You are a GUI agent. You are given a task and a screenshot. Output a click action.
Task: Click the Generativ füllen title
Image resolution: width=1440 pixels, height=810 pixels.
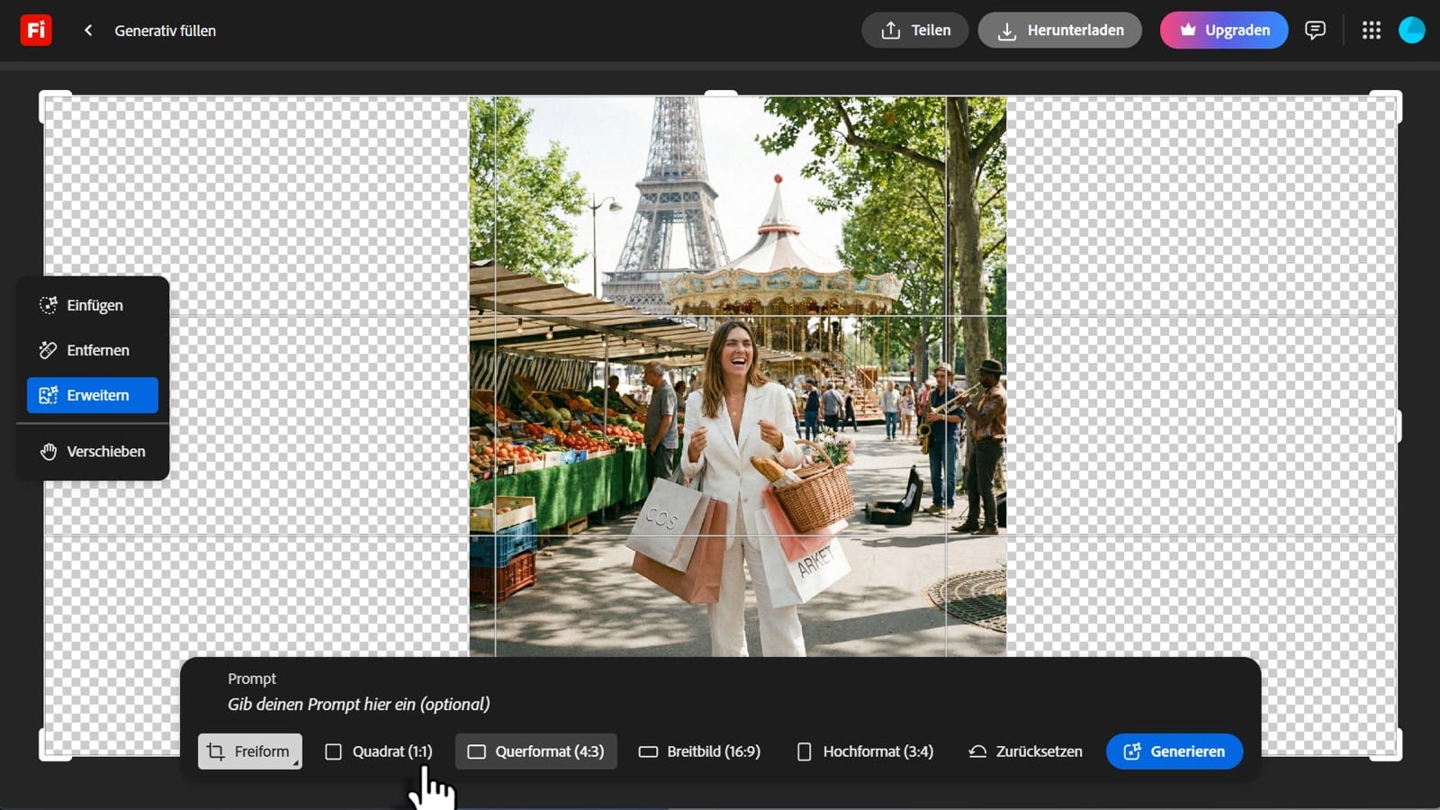click(x=164, y=31)
